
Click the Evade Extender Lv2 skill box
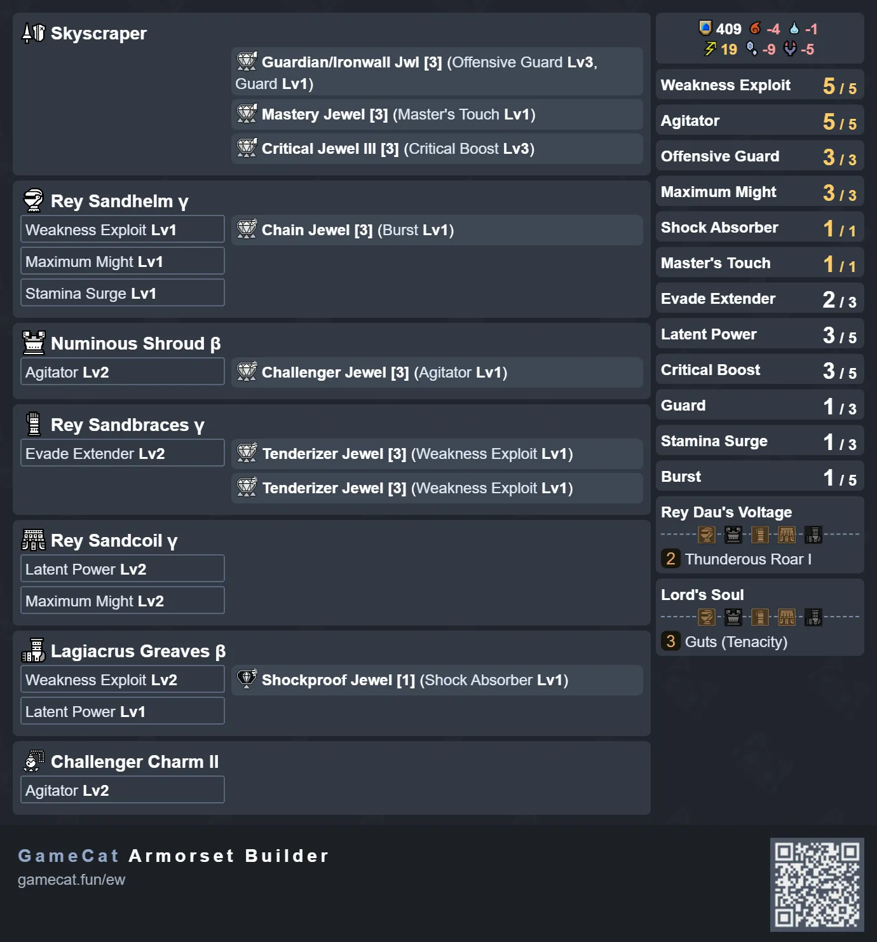123,453
